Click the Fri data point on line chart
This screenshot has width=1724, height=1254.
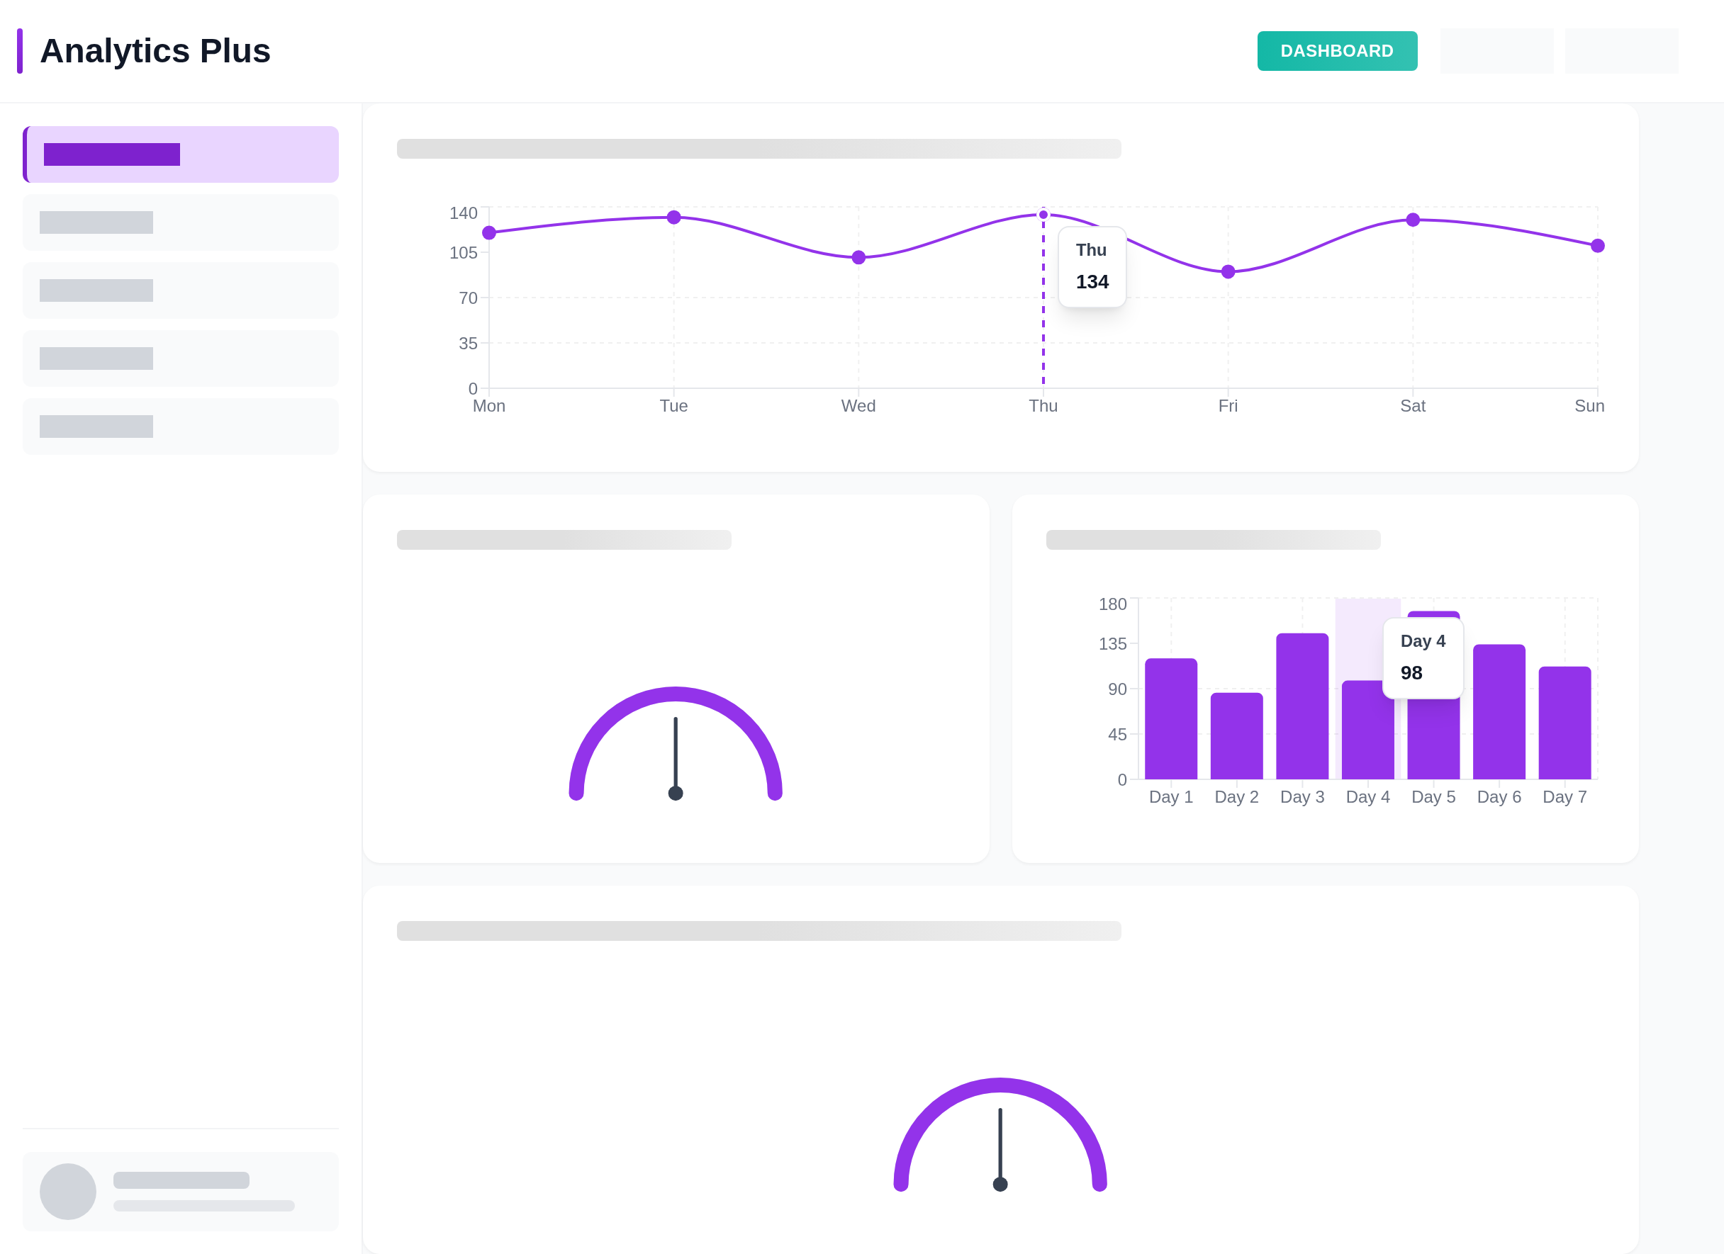1228,272
